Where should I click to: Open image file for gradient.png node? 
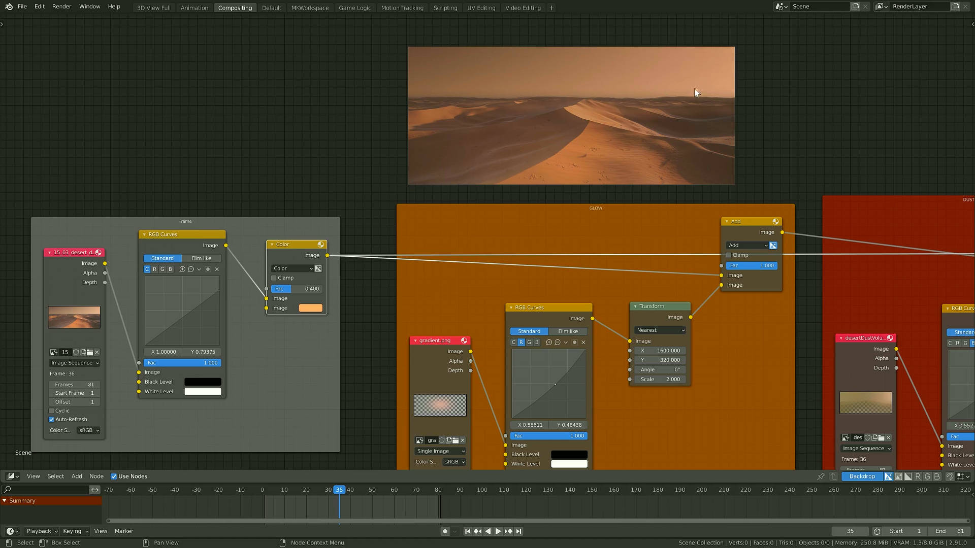point(456,440)
